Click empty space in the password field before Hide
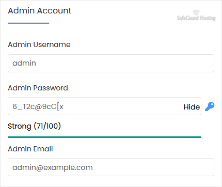This screenshot has width=222, height=187. coord(123,106)
